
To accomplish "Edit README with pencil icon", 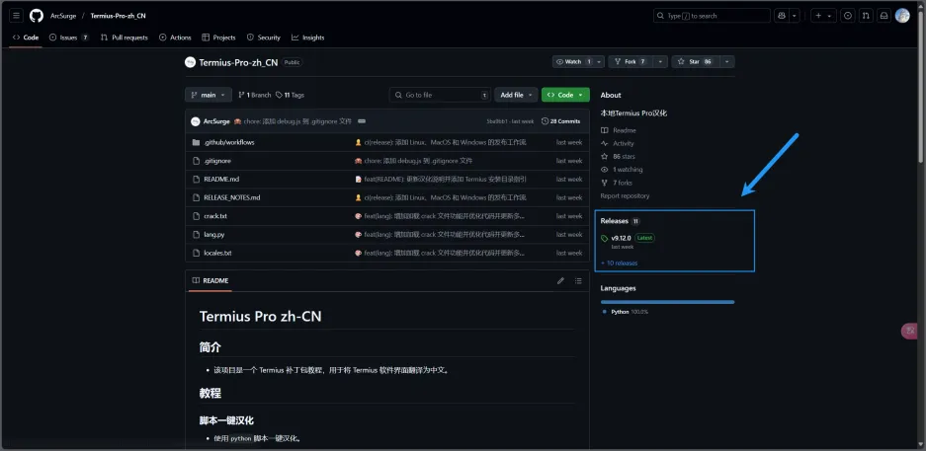I will pyautogui.click(x=560, y=280).
